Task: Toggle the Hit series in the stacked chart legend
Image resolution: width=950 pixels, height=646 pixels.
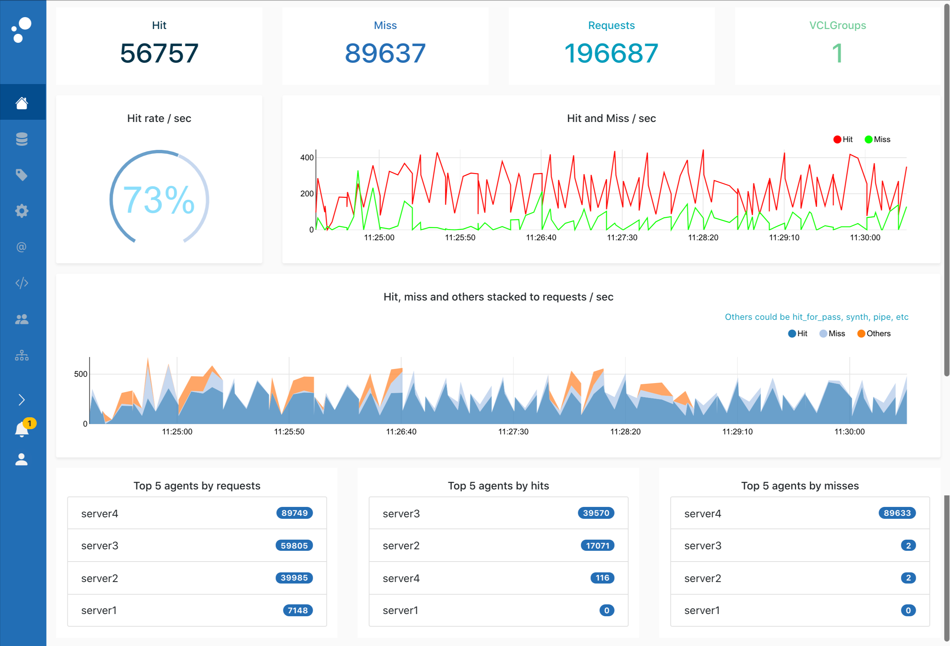Action: point(797,333)
